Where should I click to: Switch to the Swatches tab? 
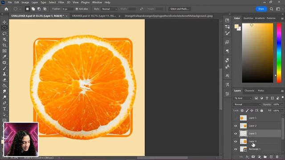click(248, 18)
